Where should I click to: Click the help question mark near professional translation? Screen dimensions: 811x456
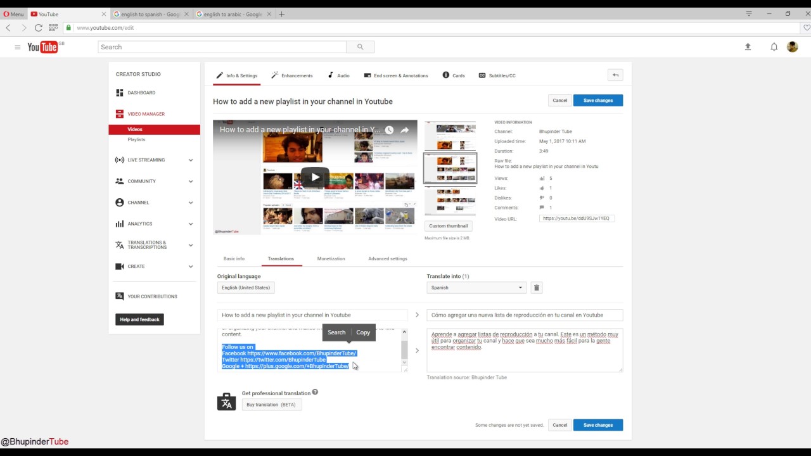click(315, 393)
